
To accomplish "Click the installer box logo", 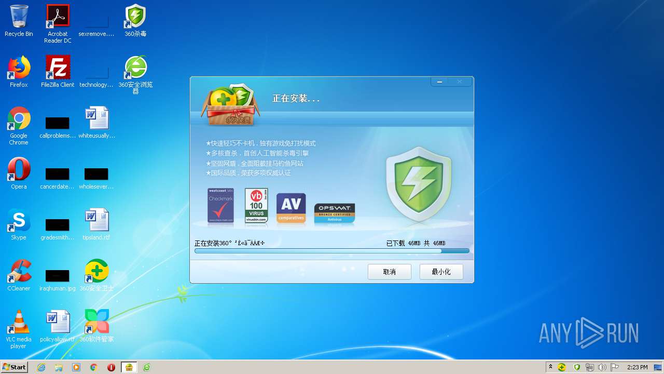I will (230, 105).
